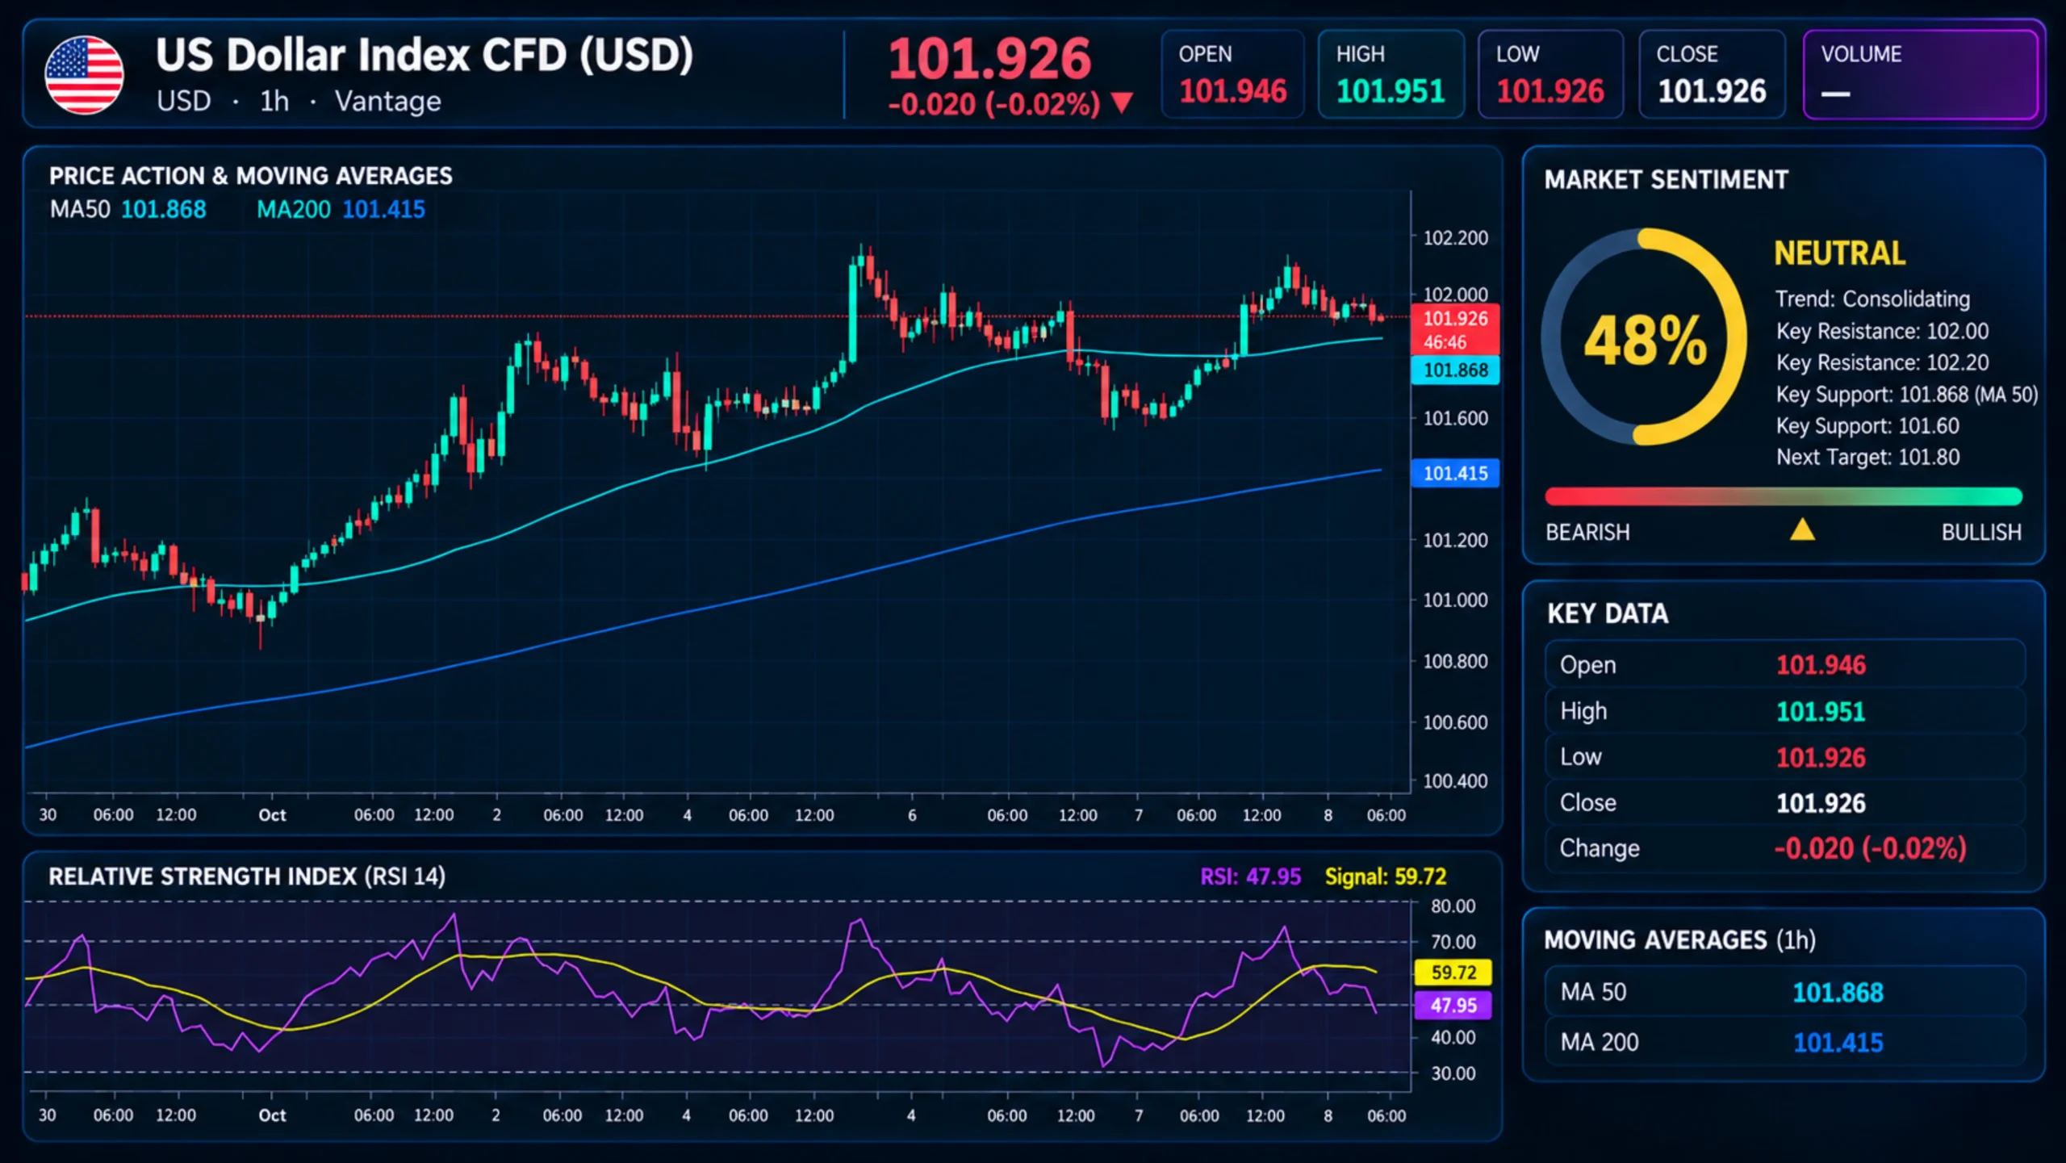Click the bearish-bullish sentiment gradient bar
Screen dimensions: 2066x1163
1784,496
